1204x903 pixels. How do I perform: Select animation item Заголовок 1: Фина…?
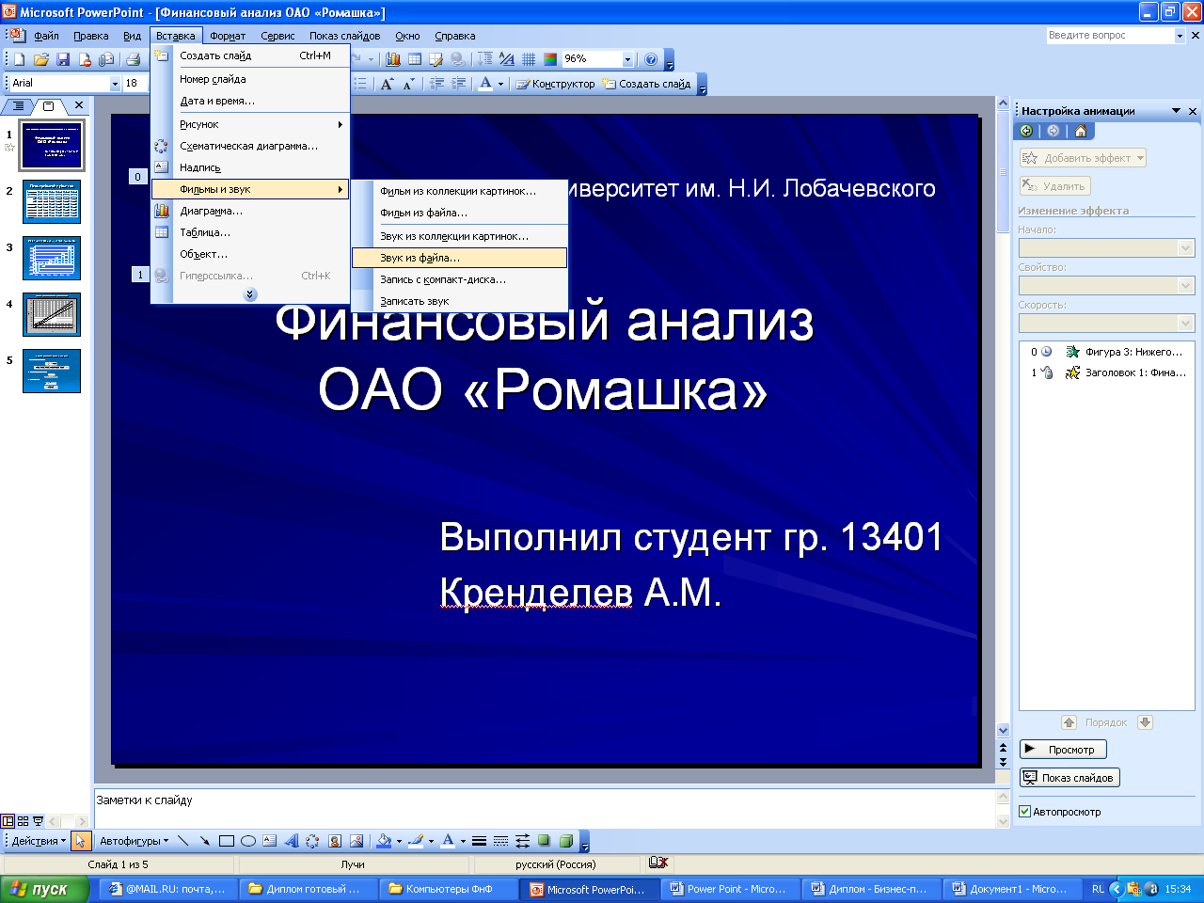[x=1107, y=372]
